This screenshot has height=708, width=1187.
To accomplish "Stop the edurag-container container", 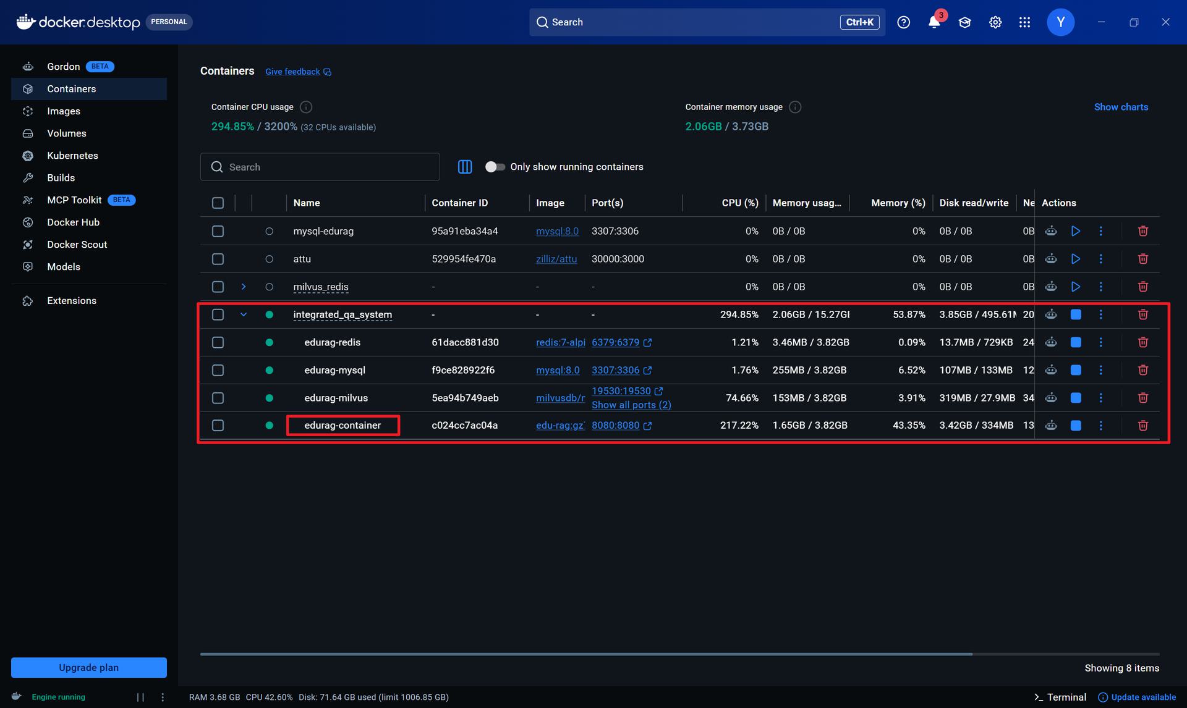I will click(x=1076, y=426).
